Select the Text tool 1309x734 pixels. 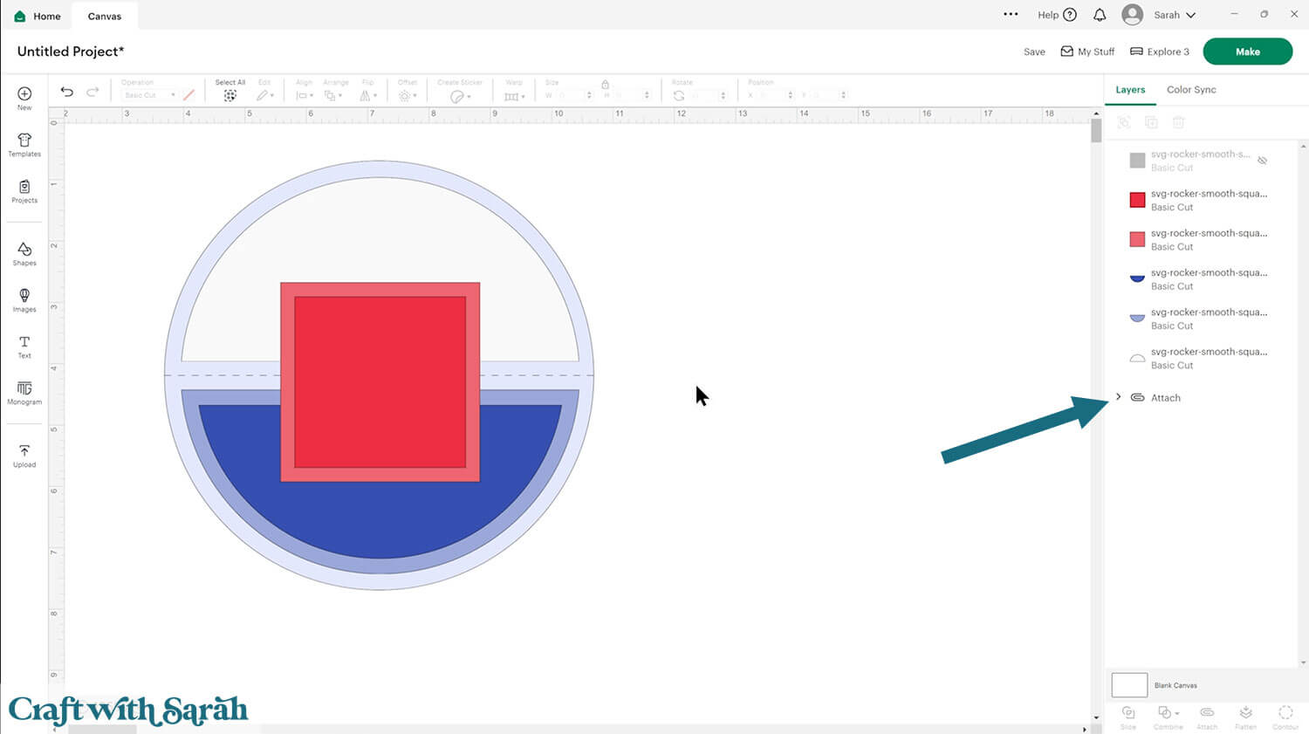pyautogui.click(x=24, y=346)
